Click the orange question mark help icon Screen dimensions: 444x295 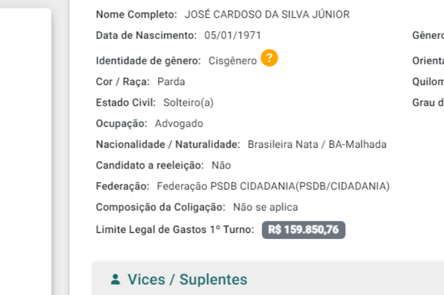[269, 58]
